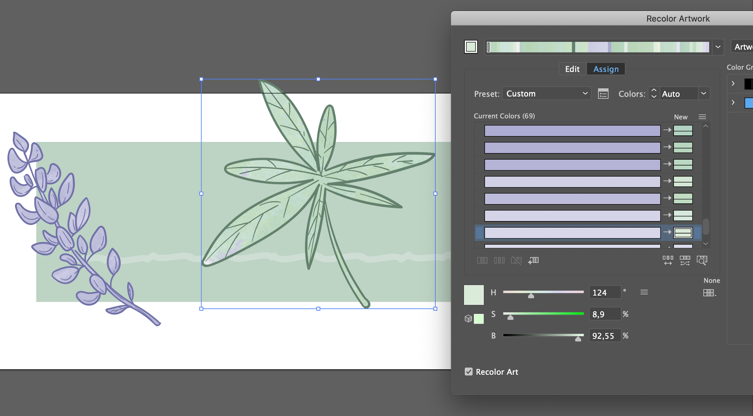The image size is (753, 416).
Task: Toggle the Recolor Art checkbox
Action: pos(468,371)
